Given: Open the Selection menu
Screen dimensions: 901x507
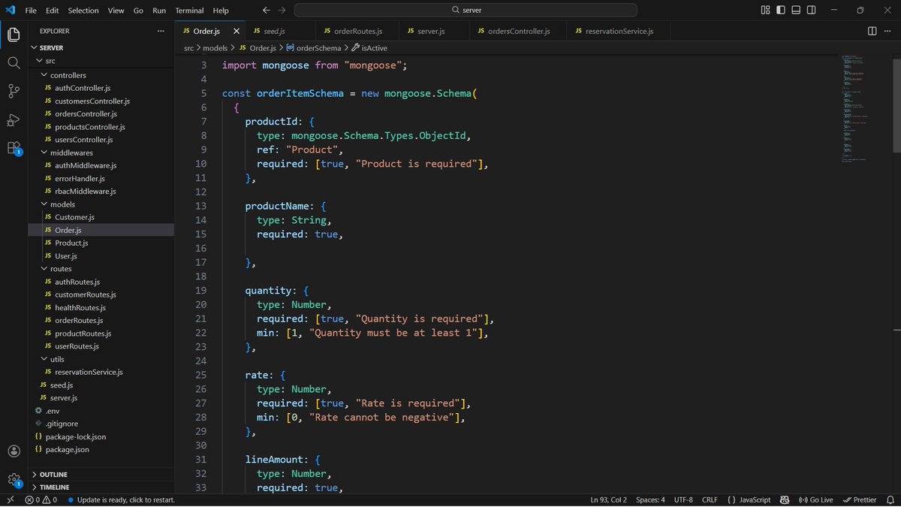Looking at the screenshot, I should (x=83, y=11).
